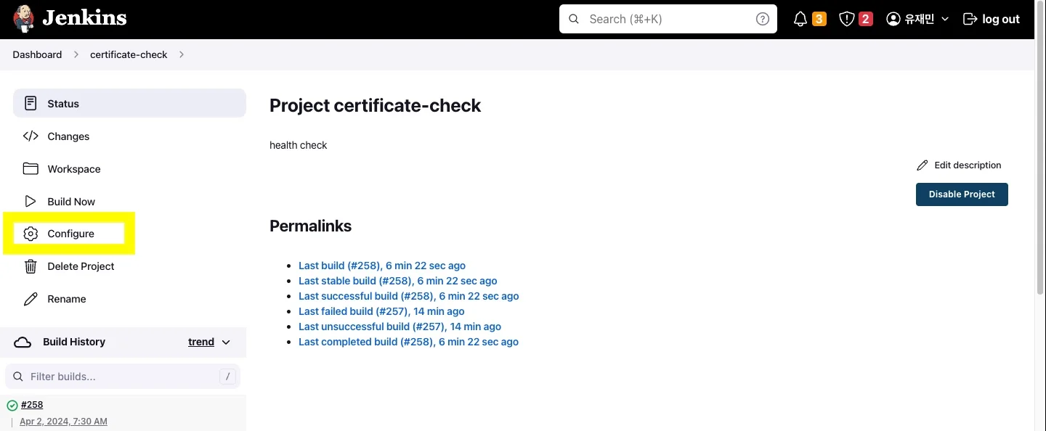Viewport: 1046px width, 431px height.
Task: Expand the Build History trend chevron
Action: pyautogui.click(x=226, y=342)
